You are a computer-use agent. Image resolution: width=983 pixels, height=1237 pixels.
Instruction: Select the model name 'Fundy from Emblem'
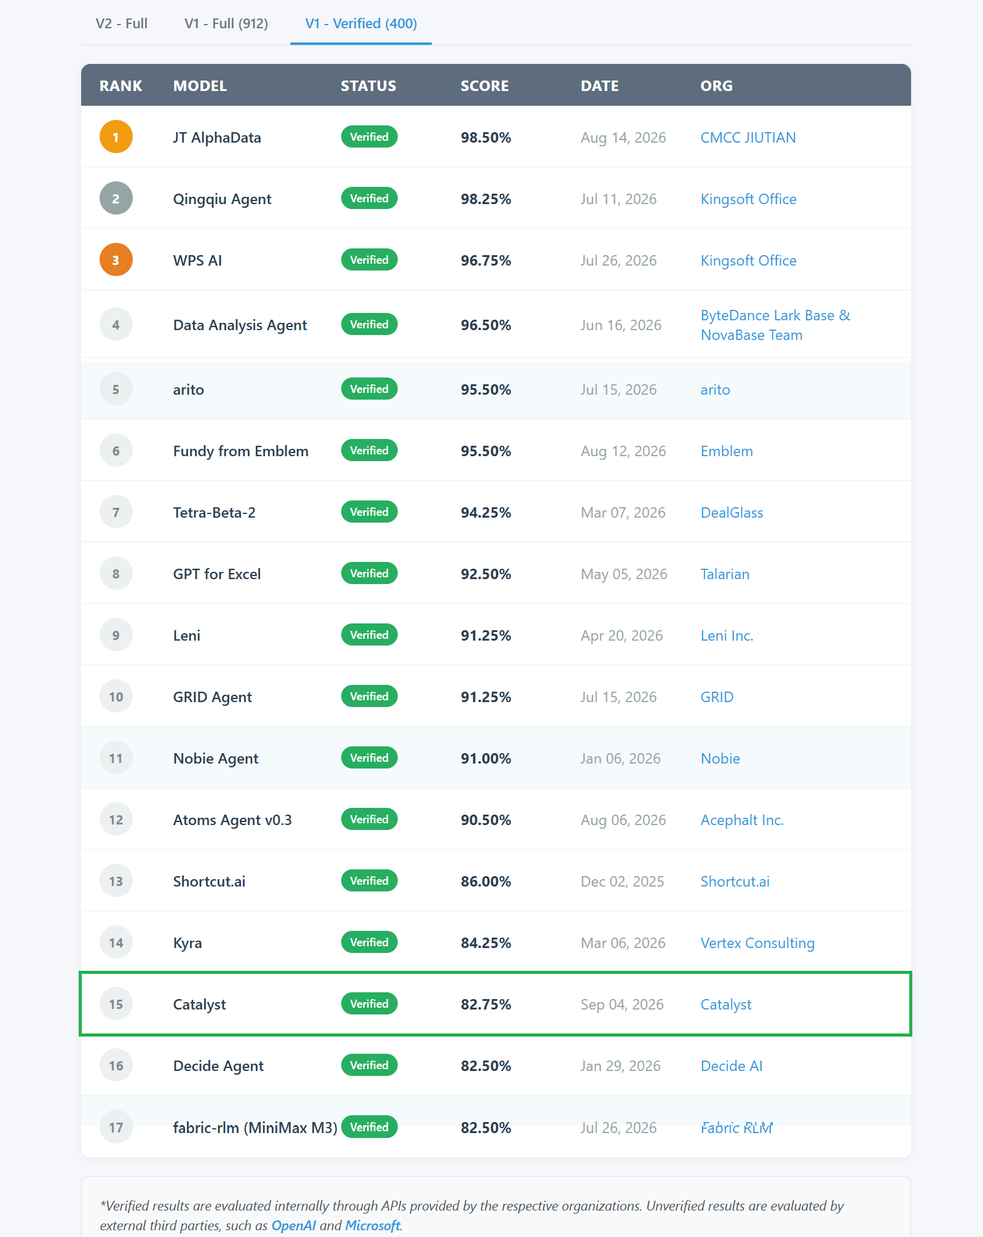[x=241, y=451]
